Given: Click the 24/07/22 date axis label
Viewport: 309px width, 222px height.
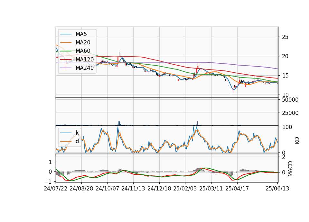Looking at the screenshot, I should coord(56,189).
